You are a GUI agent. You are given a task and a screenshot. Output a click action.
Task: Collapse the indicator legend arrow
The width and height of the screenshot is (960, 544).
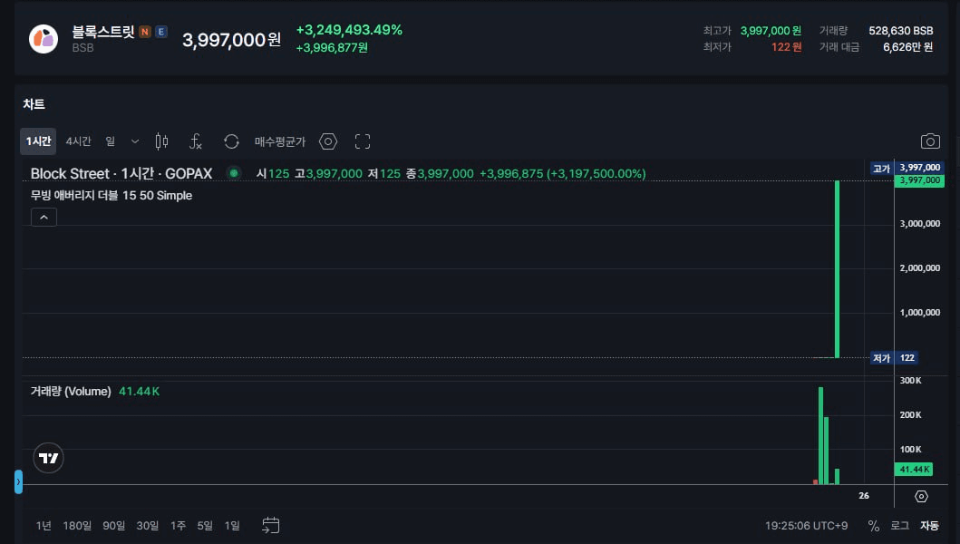[x=44, y=217]
